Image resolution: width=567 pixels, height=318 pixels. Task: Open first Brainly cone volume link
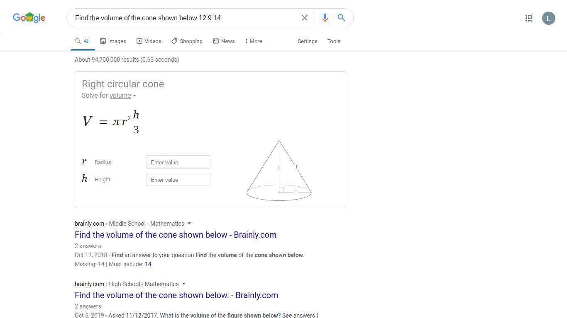176,235
